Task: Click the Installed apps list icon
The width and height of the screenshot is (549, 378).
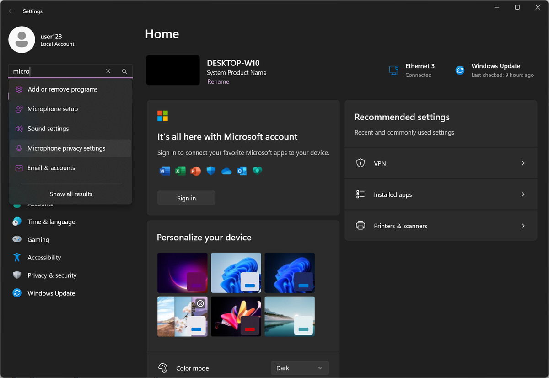Action: pyautogui.click(x=361, y=194)
